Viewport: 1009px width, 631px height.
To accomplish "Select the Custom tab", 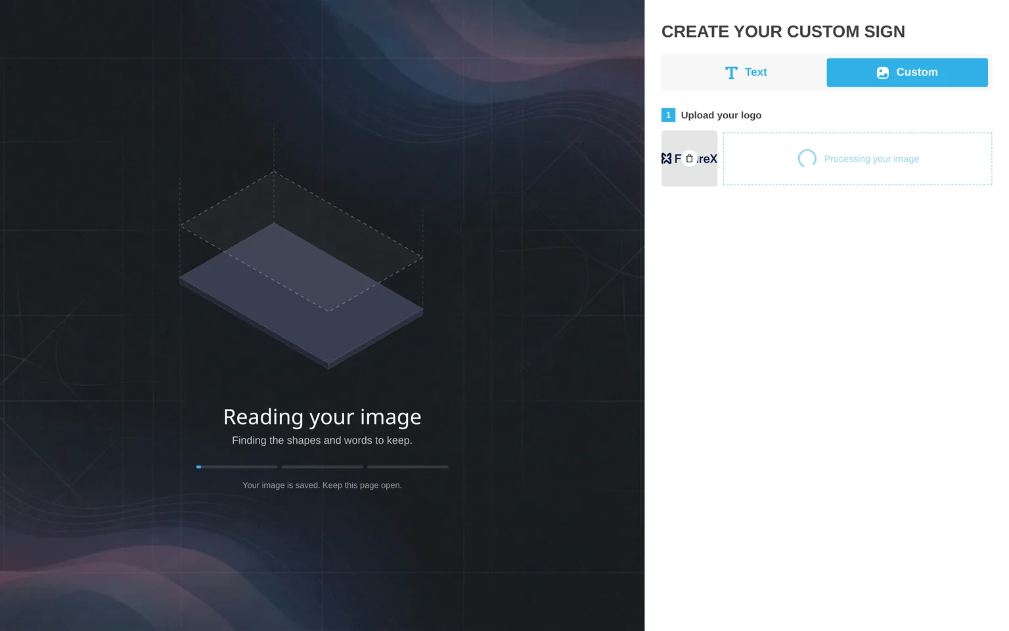I will [x=907, y=72].
